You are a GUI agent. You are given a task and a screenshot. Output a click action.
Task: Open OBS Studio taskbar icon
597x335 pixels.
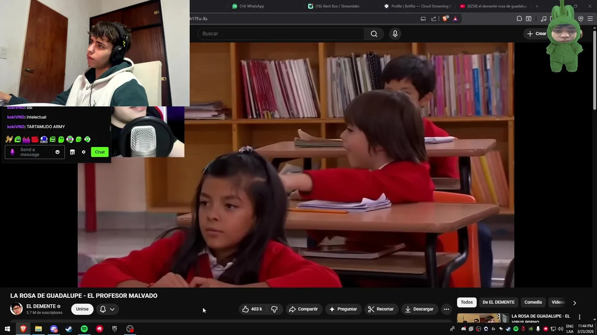tap(130, 329)
